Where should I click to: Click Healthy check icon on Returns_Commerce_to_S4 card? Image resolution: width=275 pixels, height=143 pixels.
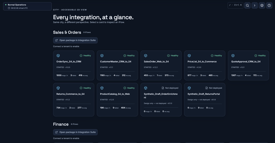[x=81, y=88]
